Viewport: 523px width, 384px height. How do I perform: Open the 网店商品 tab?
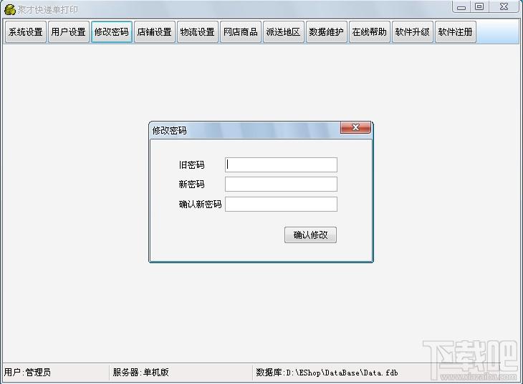point(241,32)
